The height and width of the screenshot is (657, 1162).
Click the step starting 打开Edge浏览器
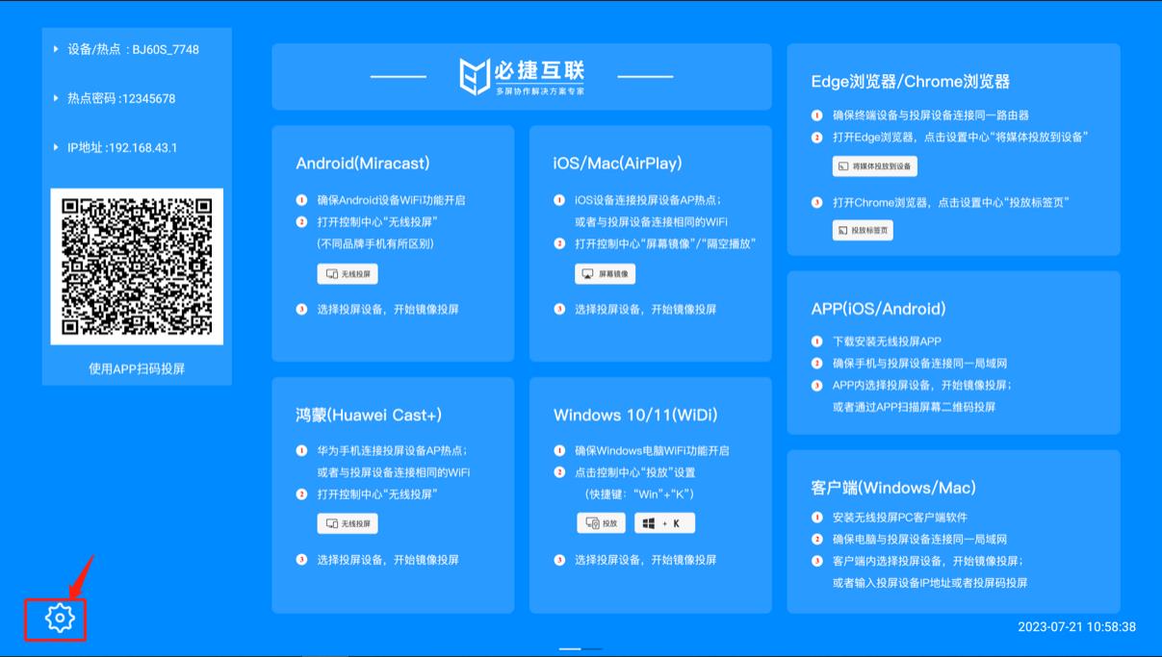(x=961, y=138)
